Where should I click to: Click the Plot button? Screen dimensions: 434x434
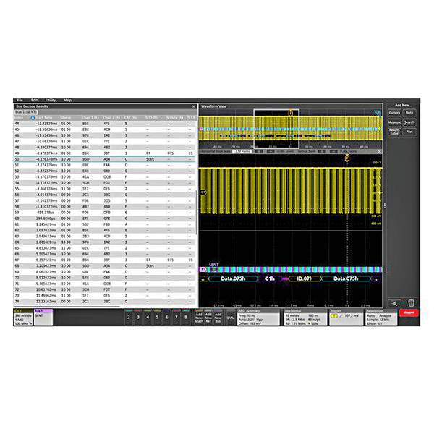coord(409,132)
